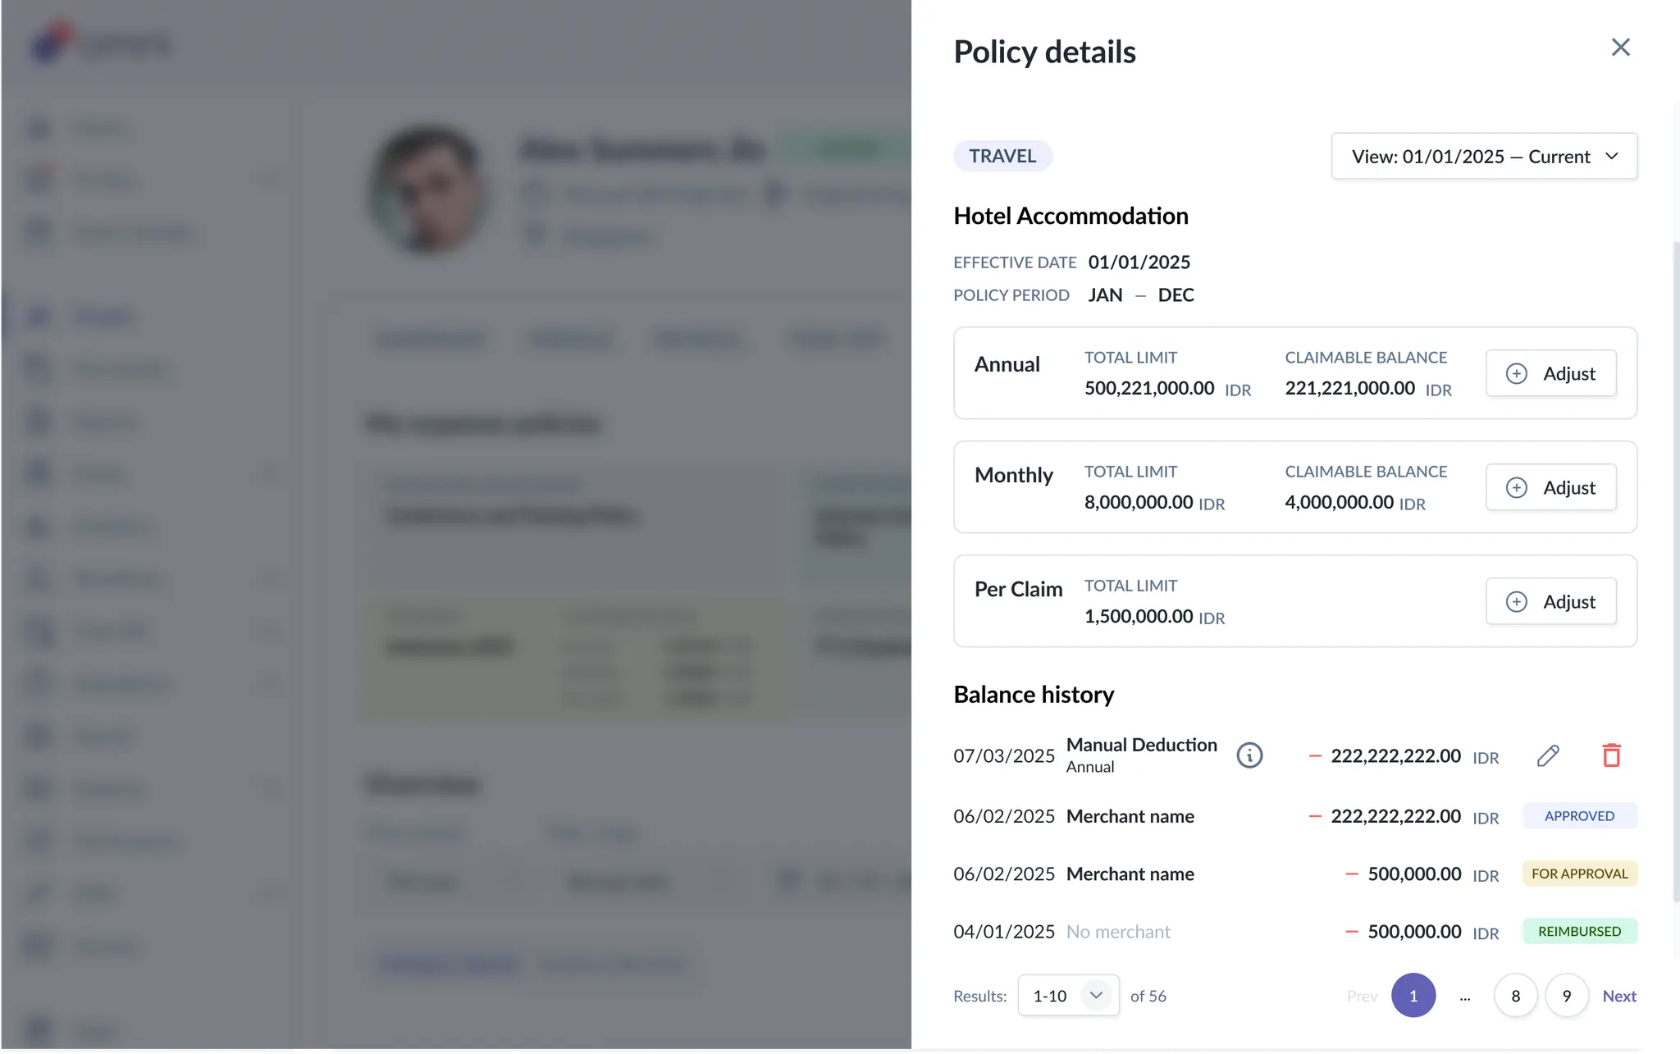Go to page 8 of balance history
This screenshot has height=1054, width=1680.
1515,996
